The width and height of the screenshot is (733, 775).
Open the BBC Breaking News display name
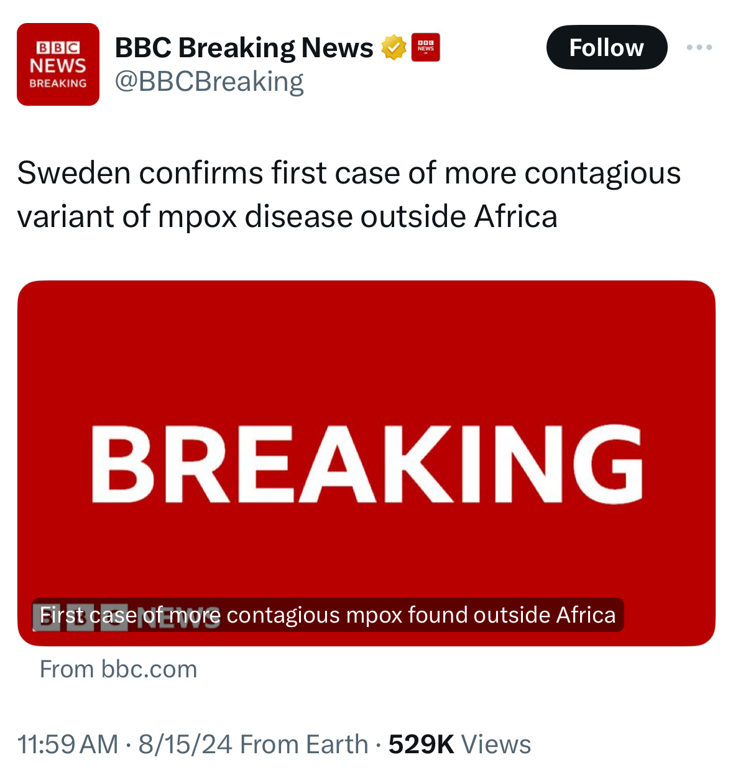point(244,48)
